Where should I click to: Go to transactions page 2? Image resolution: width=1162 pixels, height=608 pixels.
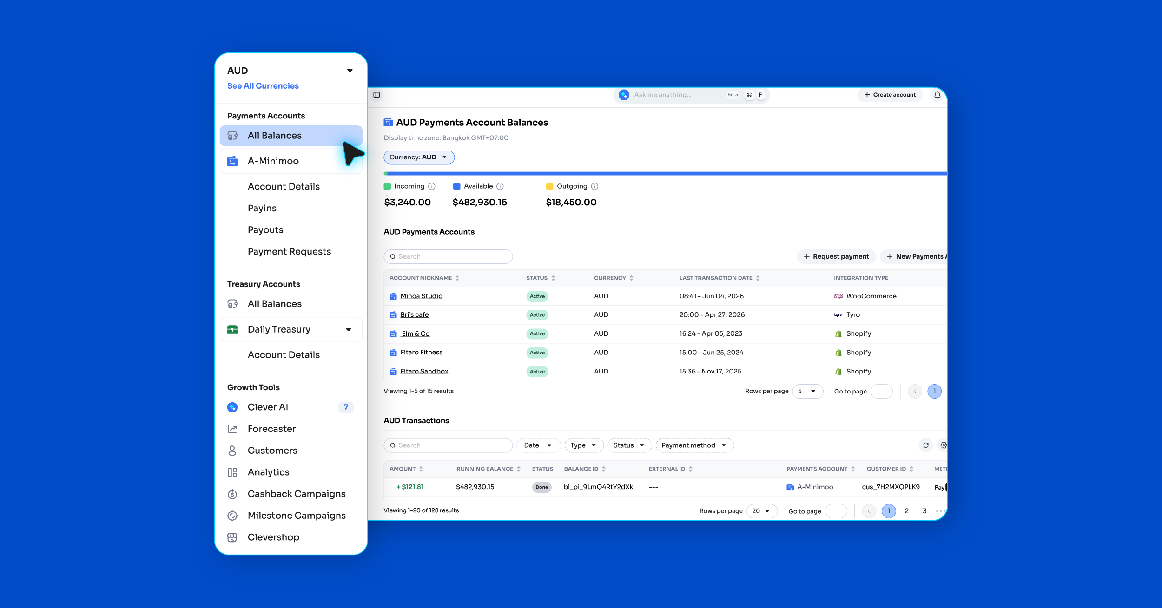pyautogui.click(x=906, y=511)
